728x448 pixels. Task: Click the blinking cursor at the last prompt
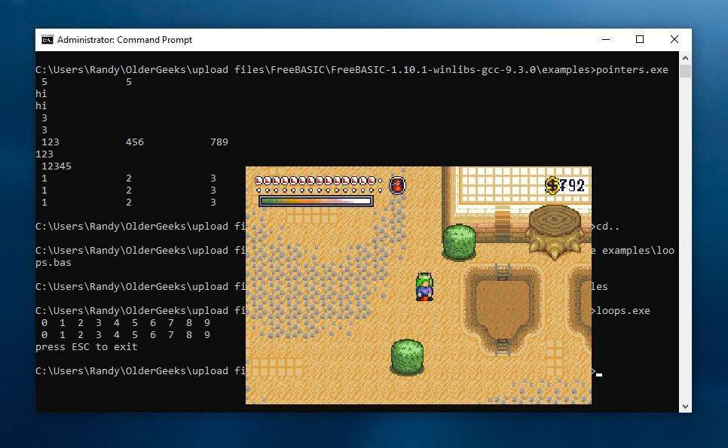[599, 375]
